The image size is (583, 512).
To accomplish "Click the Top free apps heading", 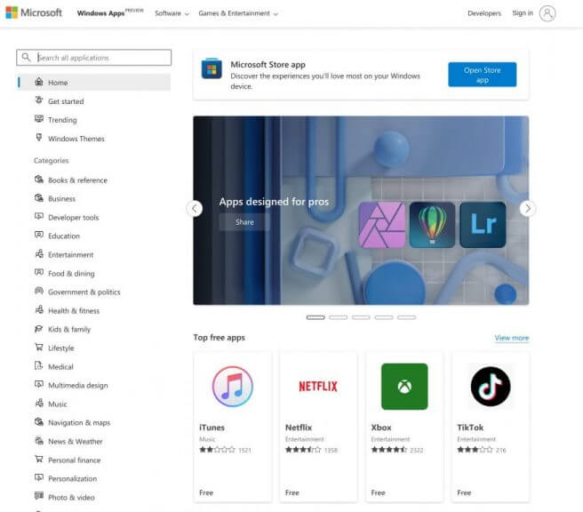I will 219,338.
